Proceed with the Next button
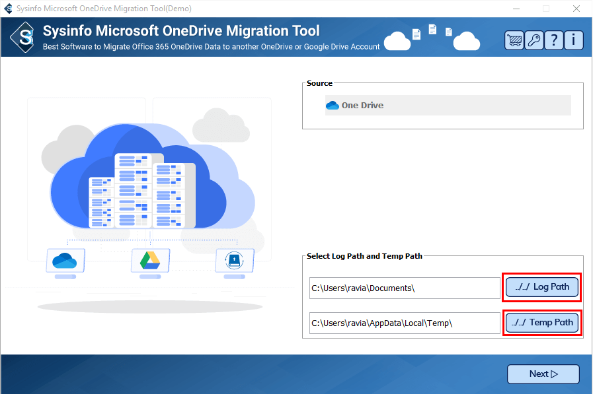593x394 pixels. [x=543, y=374]
